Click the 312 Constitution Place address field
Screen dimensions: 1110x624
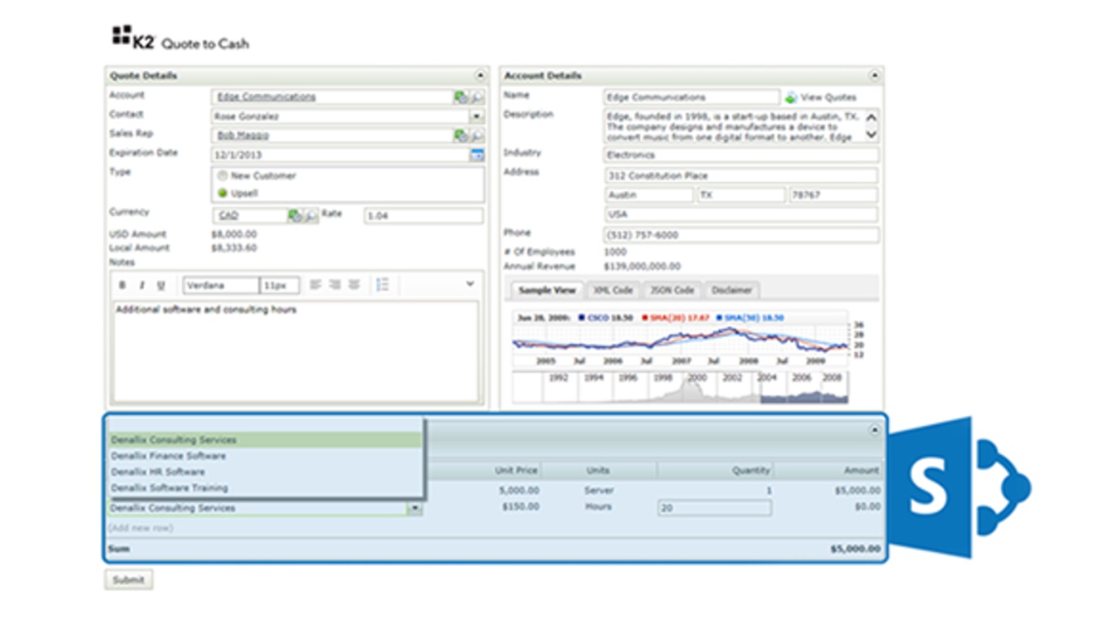[x=741, y=175]
